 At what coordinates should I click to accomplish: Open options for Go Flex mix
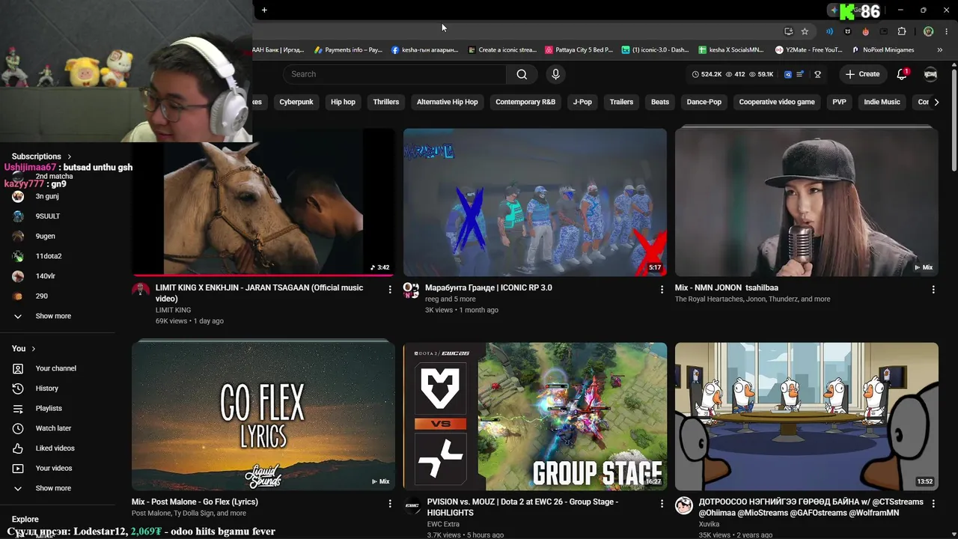coord(390,504)
